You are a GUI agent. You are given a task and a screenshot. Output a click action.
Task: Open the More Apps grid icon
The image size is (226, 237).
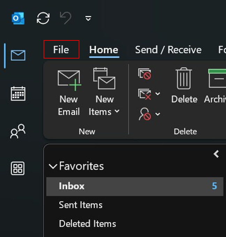(18, 168)
